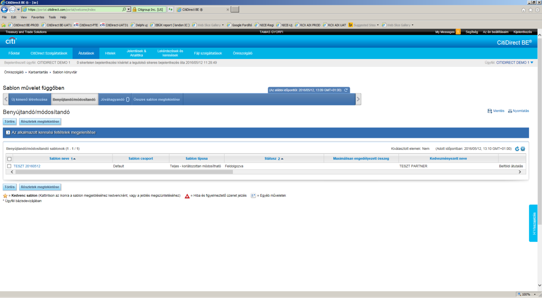542x298 pixels.
Task: Open the recent pages dropdown arrow
Action: coord(18,10)
